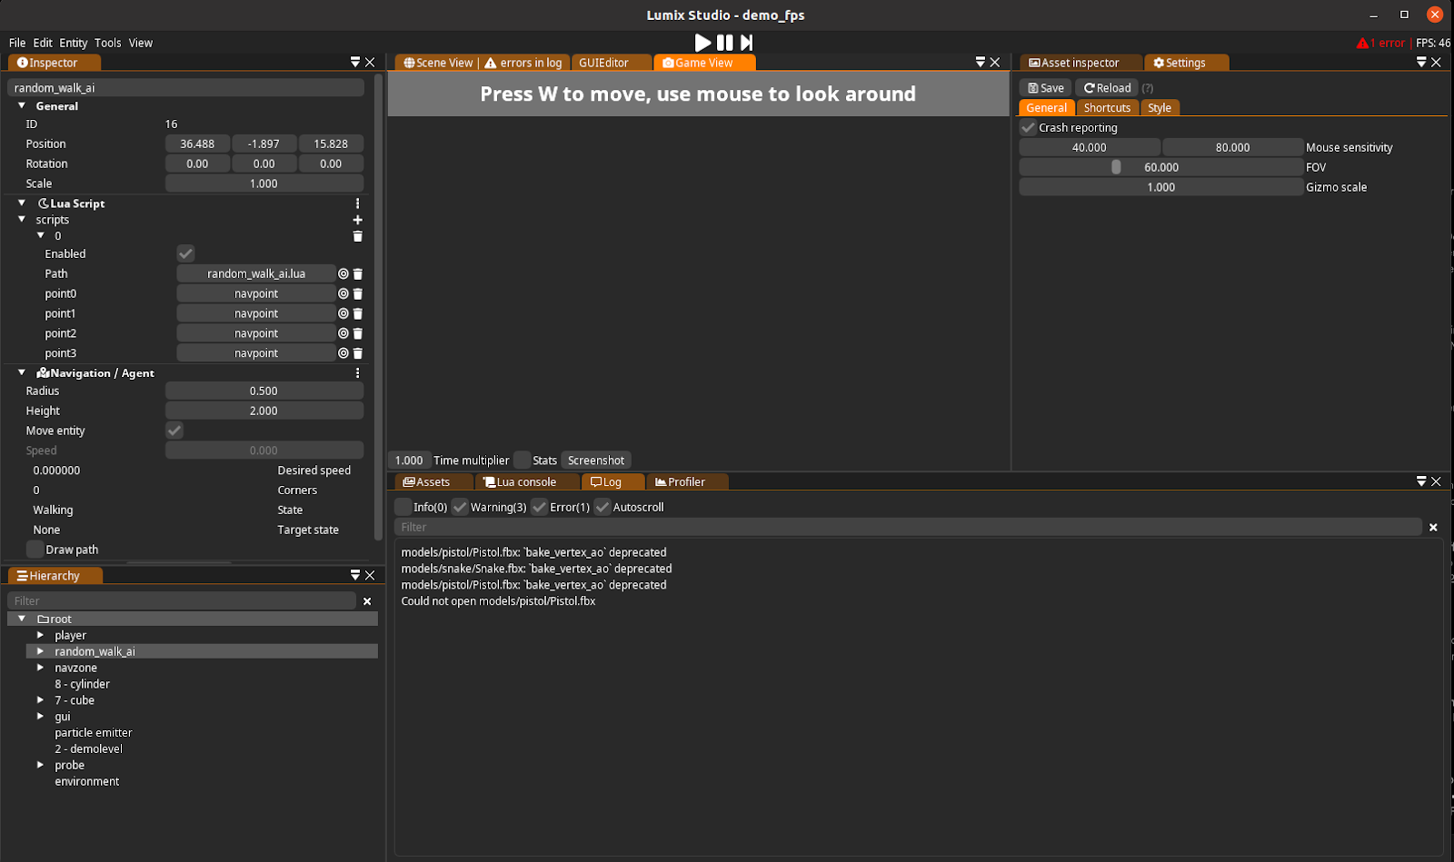
Task: Close the Game View dock panel
Action: click(995, 62)
